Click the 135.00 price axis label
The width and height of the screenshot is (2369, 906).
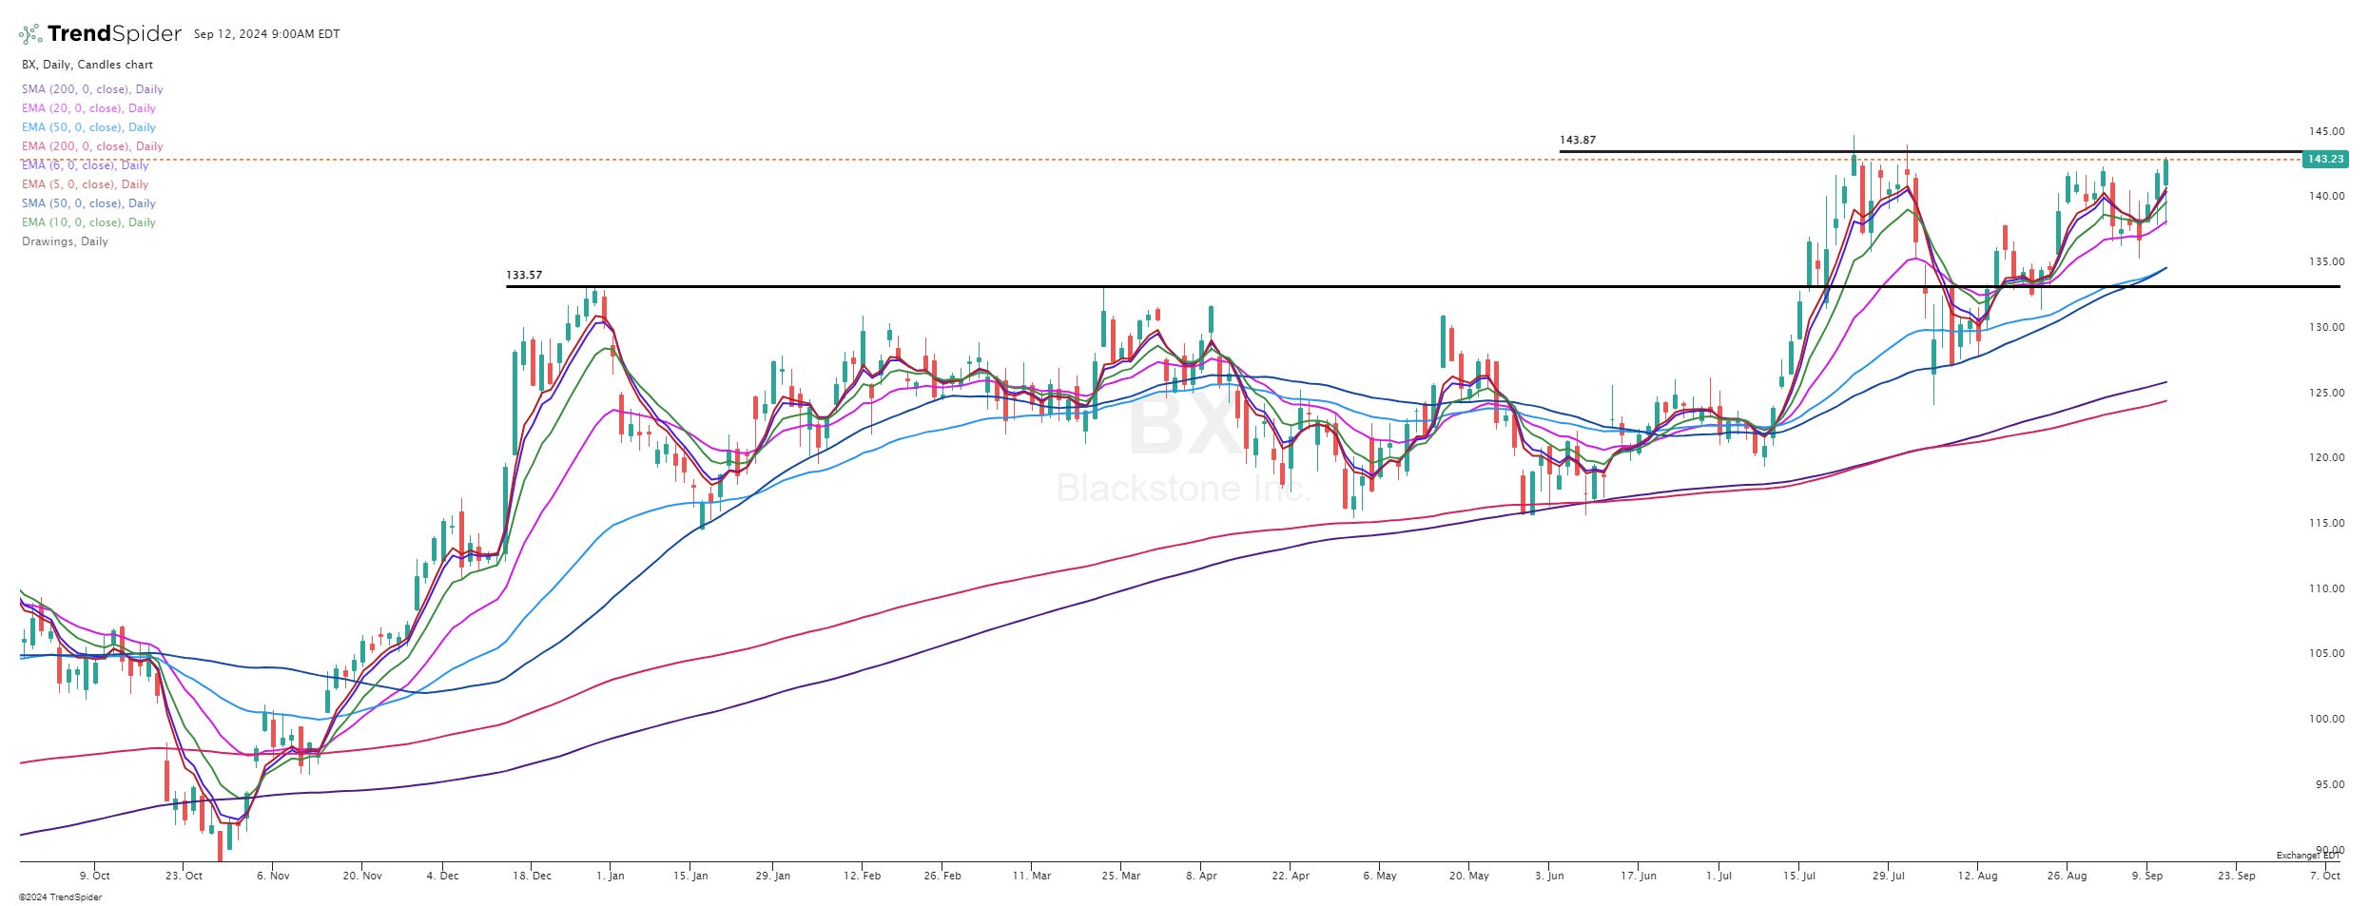[x=2326, y=261]
